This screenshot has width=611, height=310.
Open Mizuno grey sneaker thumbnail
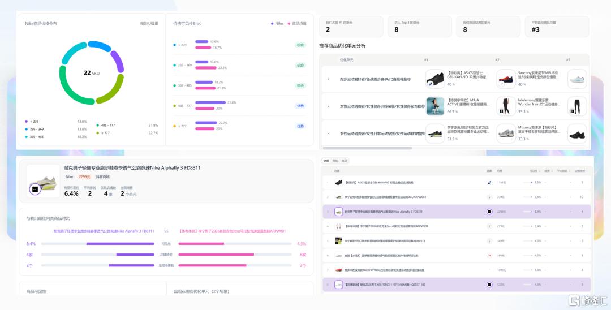click(x=506, y=134)
